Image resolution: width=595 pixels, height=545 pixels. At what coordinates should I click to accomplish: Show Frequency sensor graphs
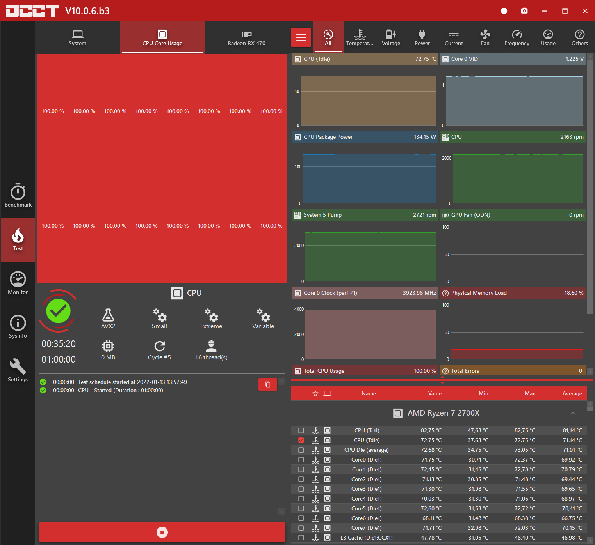[517, 37]
